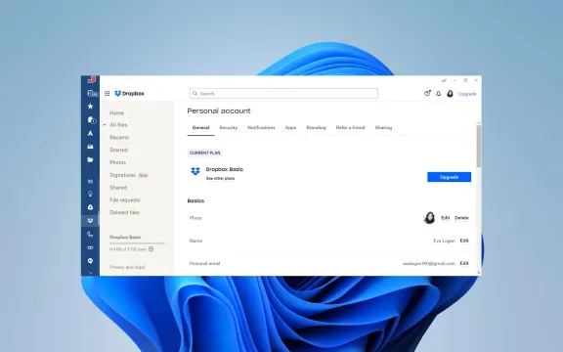Open File requests in sidebar
The height and width of the screenshot is (352, 563).
tap(124, 200)
